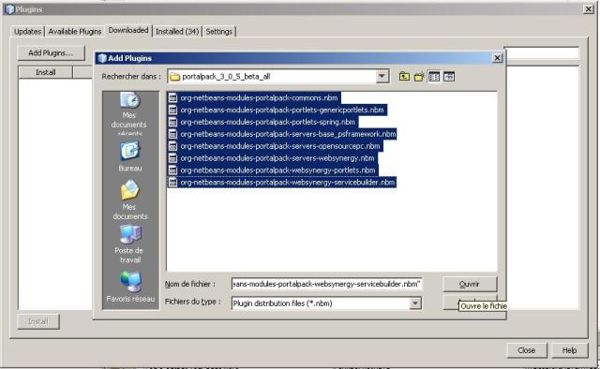Click the Install button at bottom left
This screenshot has height=369, width=600.
click(38, 321)
